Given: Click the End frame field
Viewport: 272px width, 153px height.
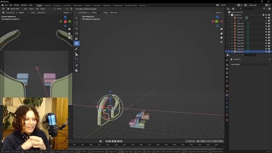Looking at the screenshot, I should pos(218,141).
